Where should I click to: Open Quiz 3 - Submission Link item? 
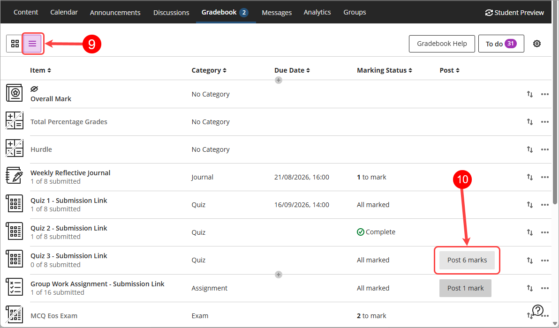click(69, 256)
